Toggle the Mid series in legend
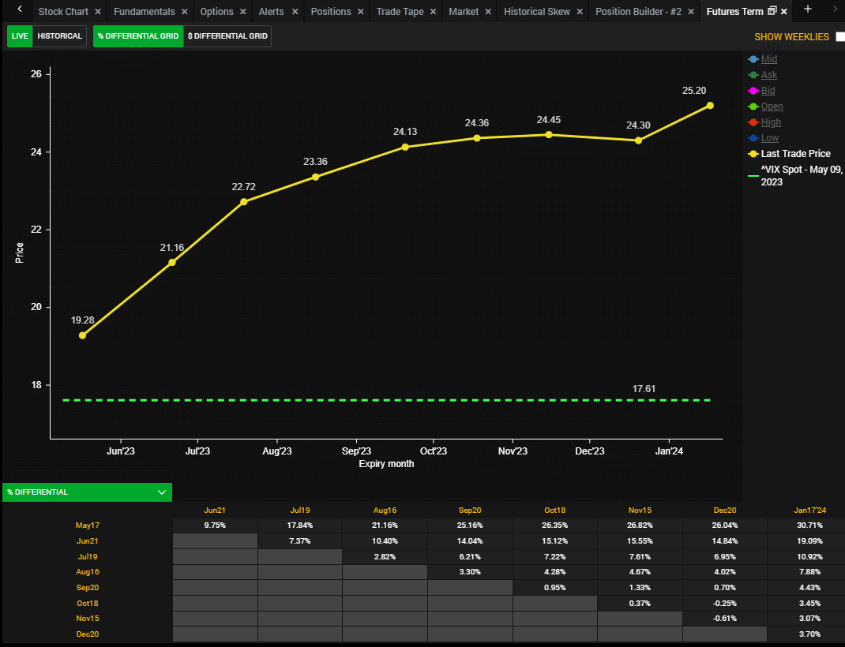 point(763,59)
